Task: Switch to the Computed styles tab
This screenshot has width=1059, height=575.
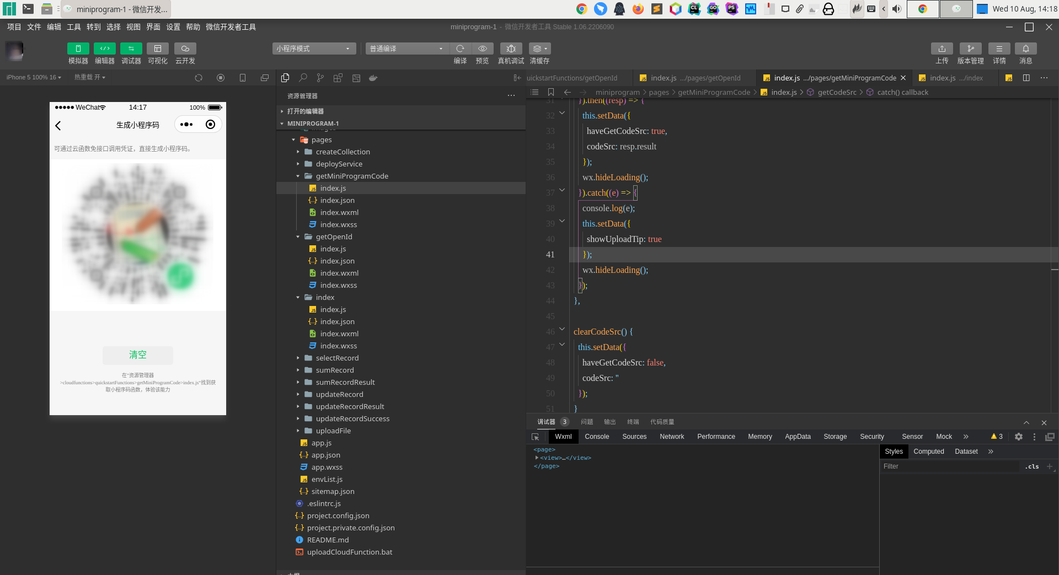Action: click(x=929, y=452)
